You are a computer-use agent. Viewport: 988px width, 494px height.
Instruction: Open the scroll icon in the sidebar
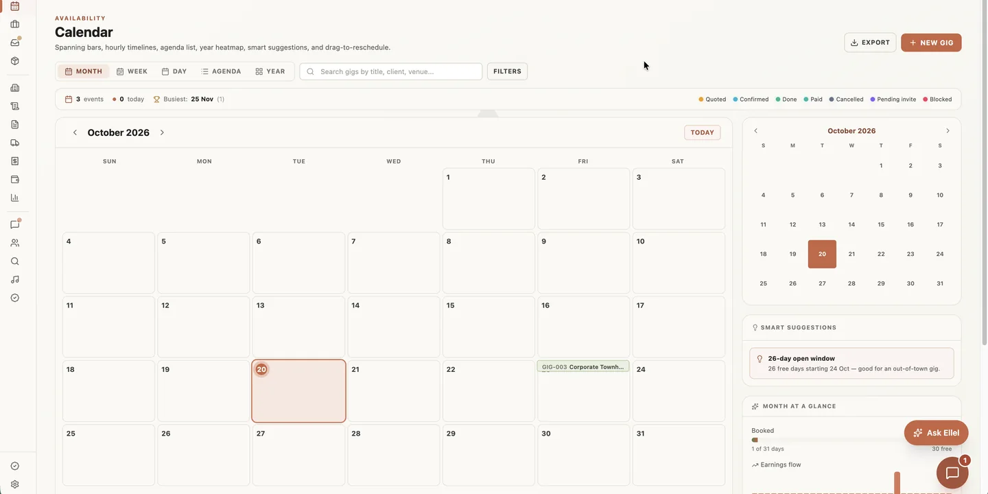pyautogui.click(x=15, y=106)
